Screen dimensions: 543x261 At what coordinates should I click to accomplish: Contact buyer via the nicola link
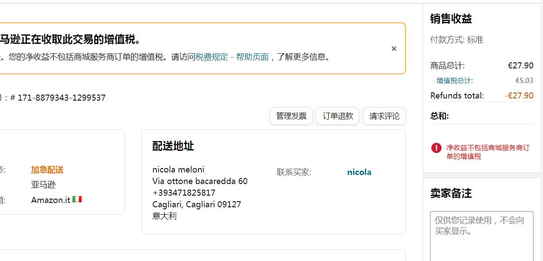[x=359, y=172]
